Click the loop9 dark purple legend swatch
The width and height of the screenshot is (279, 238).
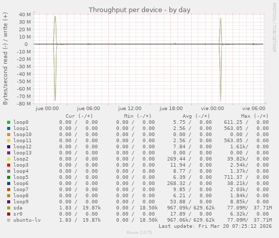click(9, 202)
